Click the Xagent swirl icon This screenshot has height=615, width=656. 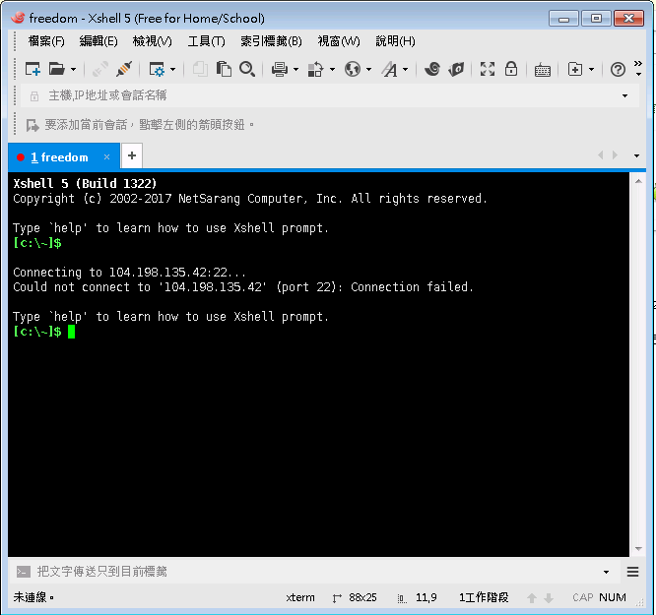[x=432, y=69]
